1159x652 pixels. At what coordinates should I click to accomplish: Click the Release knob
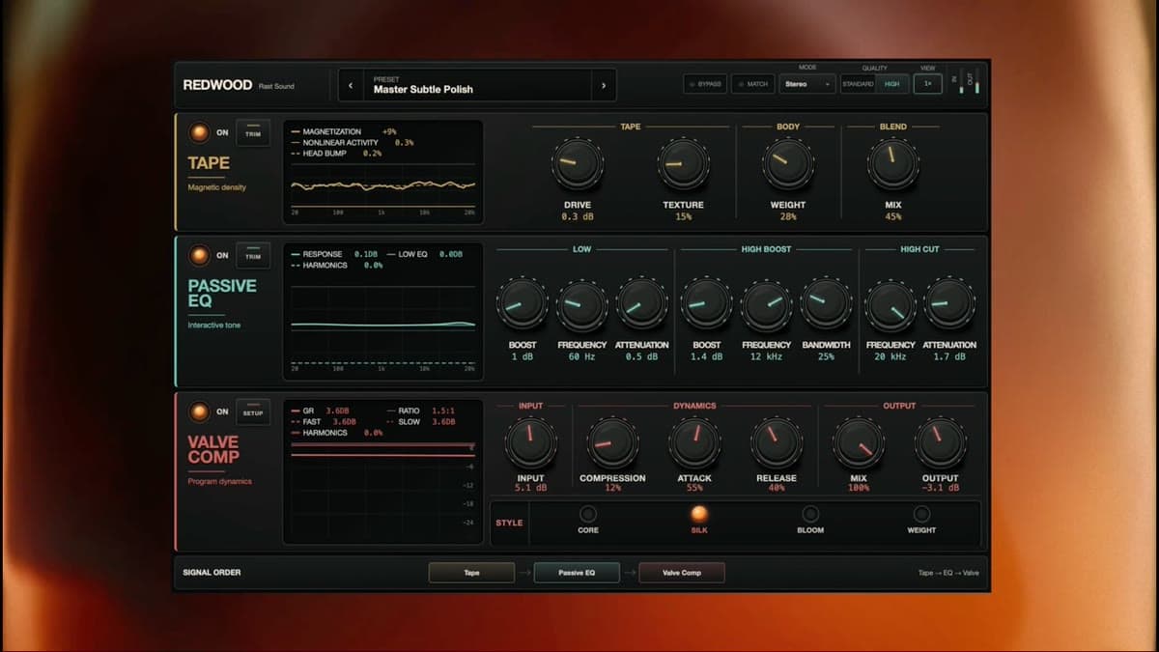777,441
